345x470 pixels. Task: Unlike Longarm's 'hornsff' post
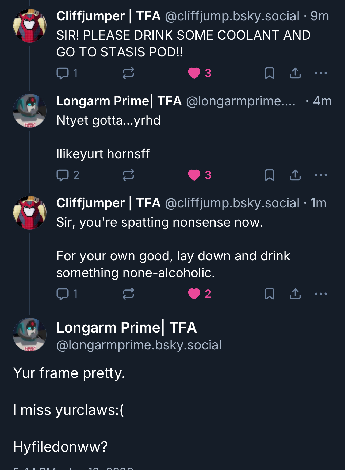[x=194, y=175]
